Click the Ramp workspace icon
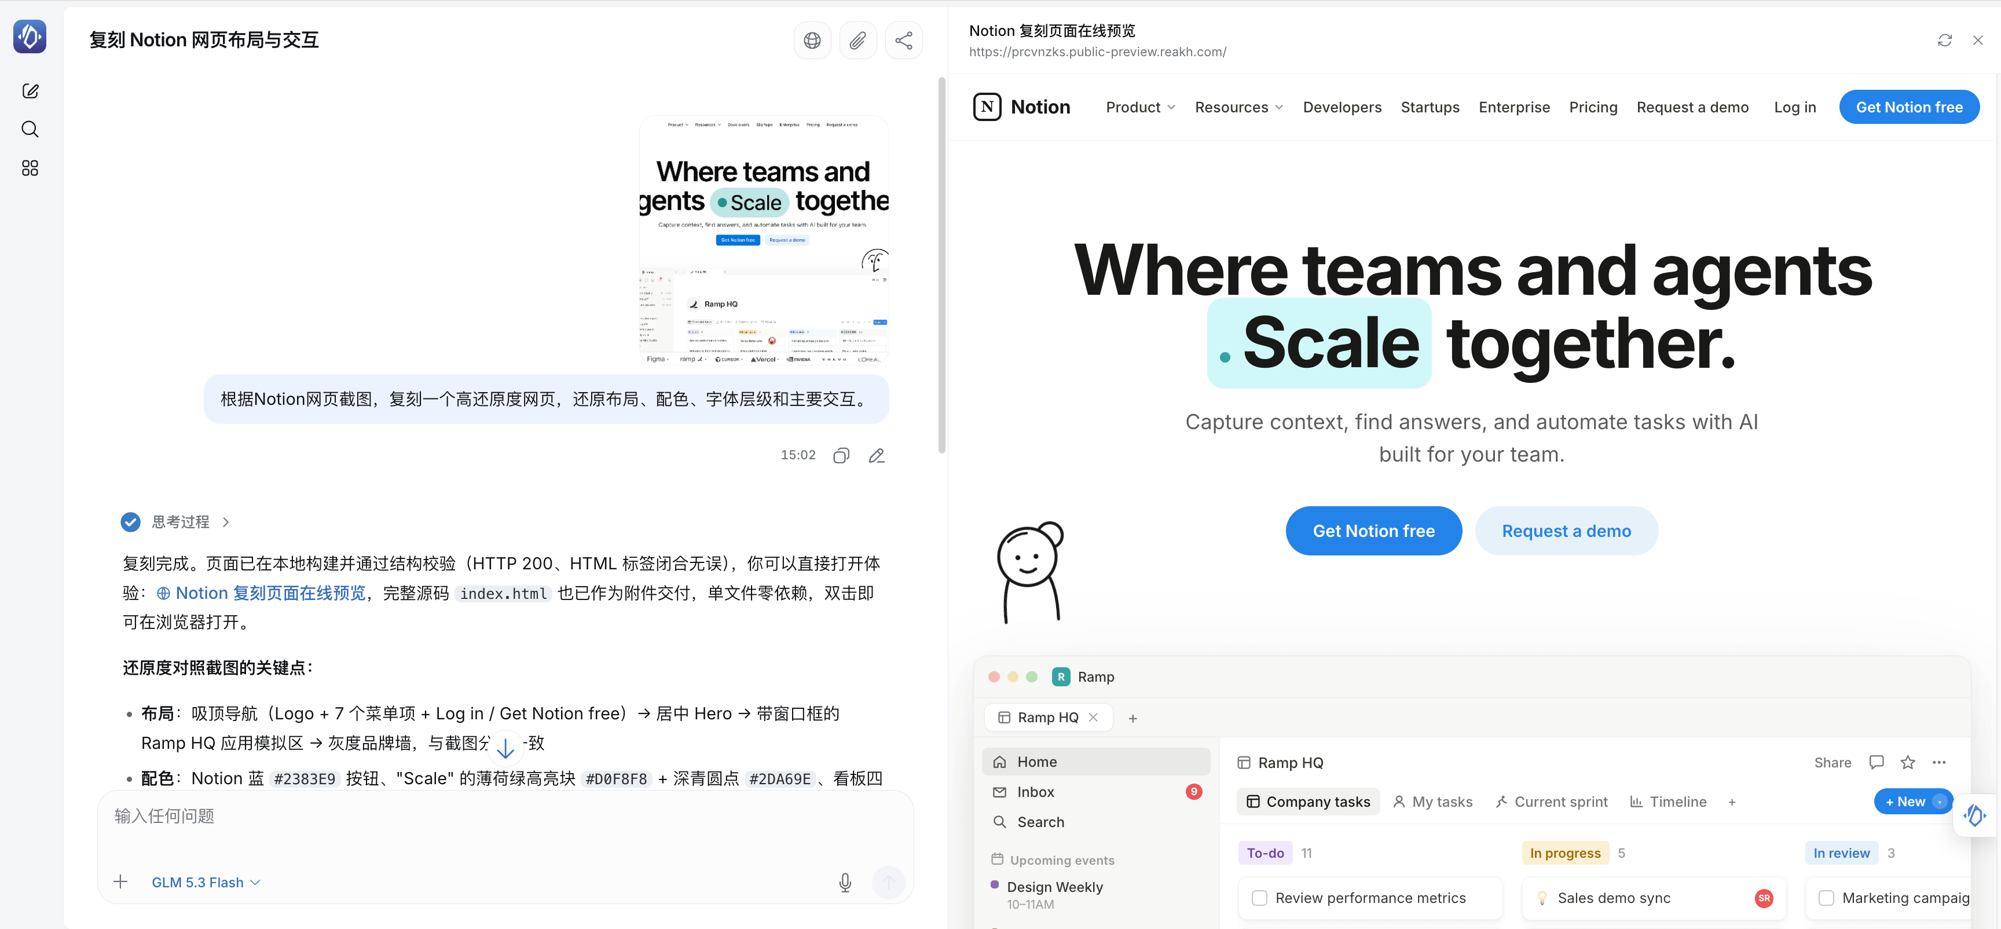This screenshot has width=2001, height=929. coord(1060,676)
